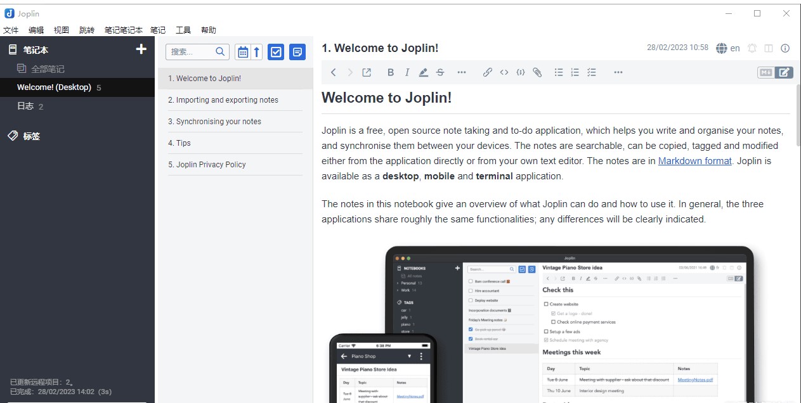Click the all notes icon beside 全部笔记
The width and height of the screenshot is (801, 403).
22,68
